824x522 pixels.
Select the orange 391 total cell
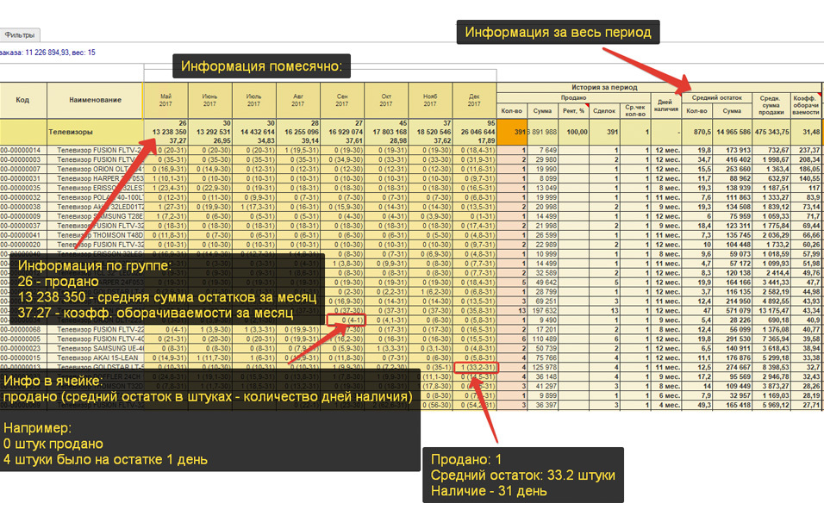(512, 132)
